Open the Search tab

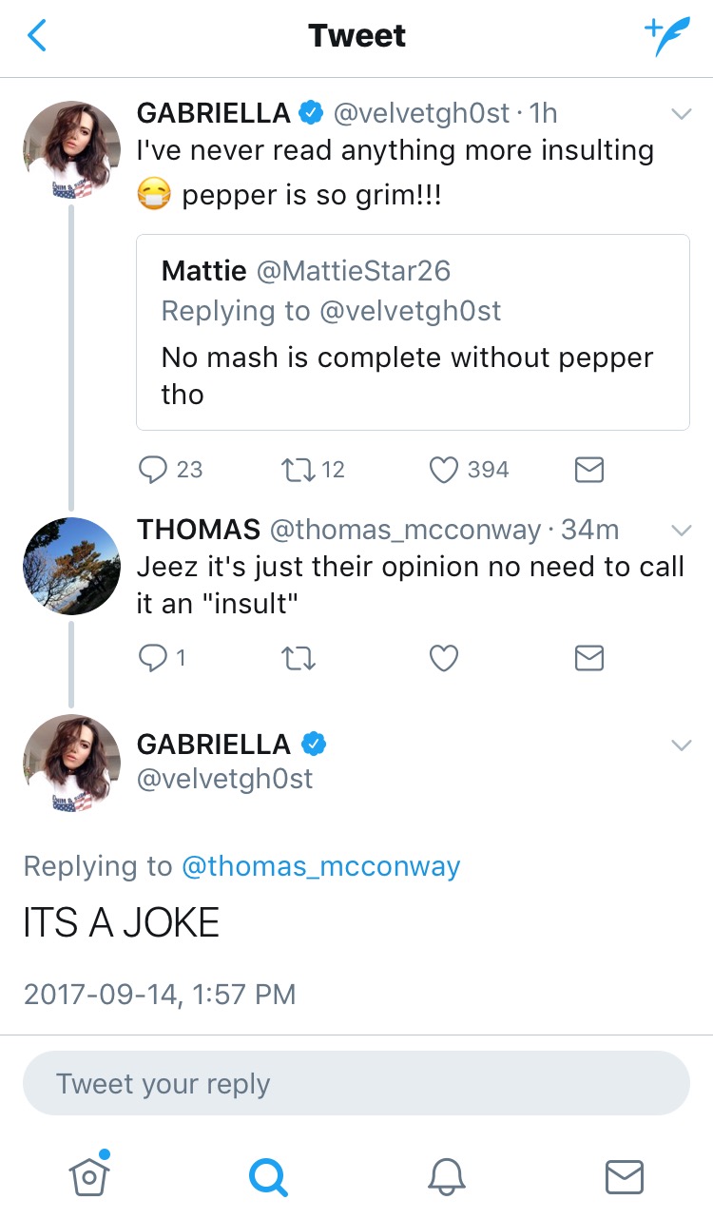pos(267,1177)
